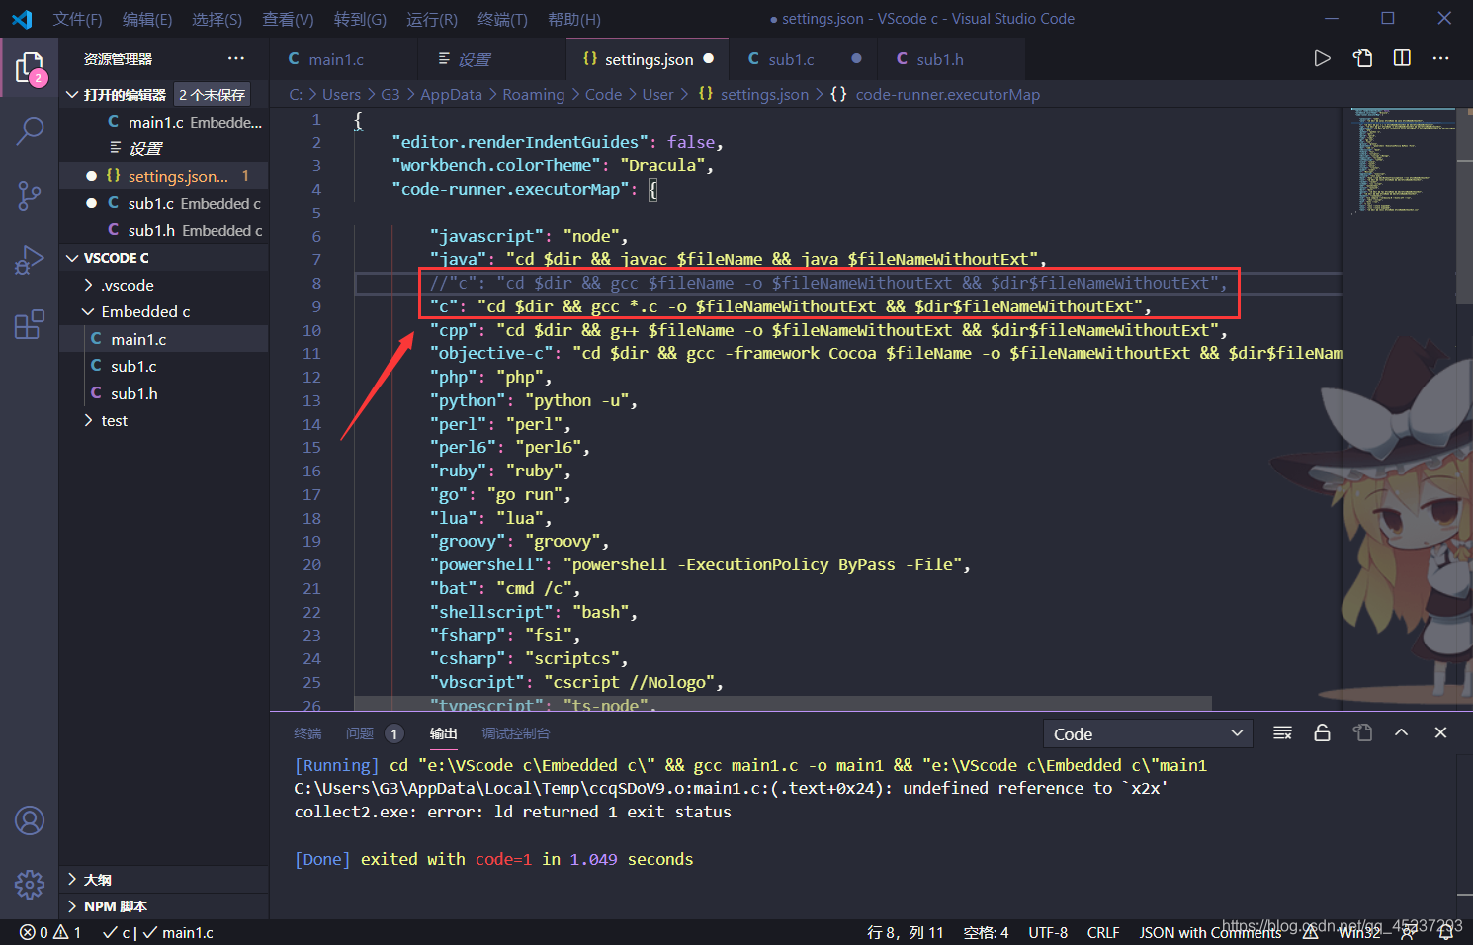Select settings.json in open editors

tap(163, 176)
